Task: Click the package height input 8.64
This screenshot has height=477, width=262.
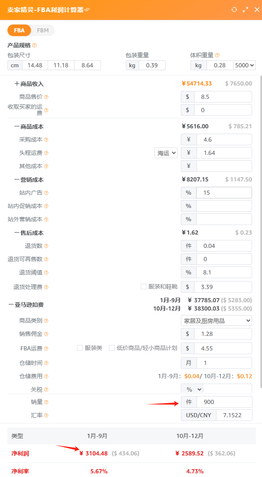Action: (x=87, y=65)
